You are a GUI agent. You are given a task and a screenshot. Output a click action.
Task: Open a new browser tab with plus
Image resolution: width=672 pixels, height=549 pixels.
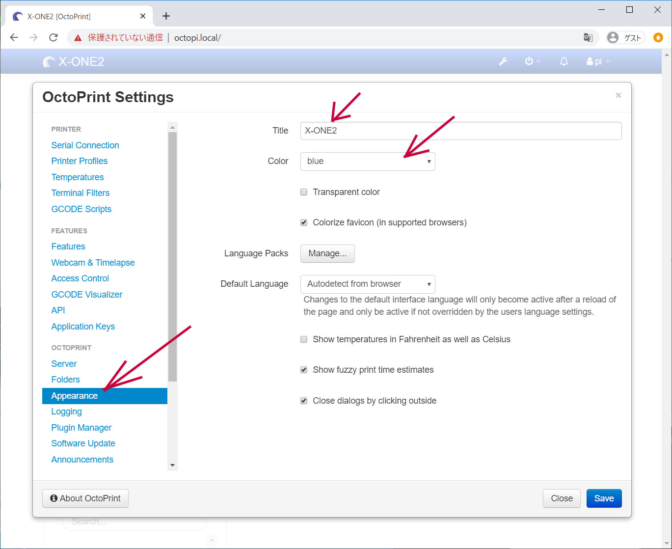tap(166, 16)
